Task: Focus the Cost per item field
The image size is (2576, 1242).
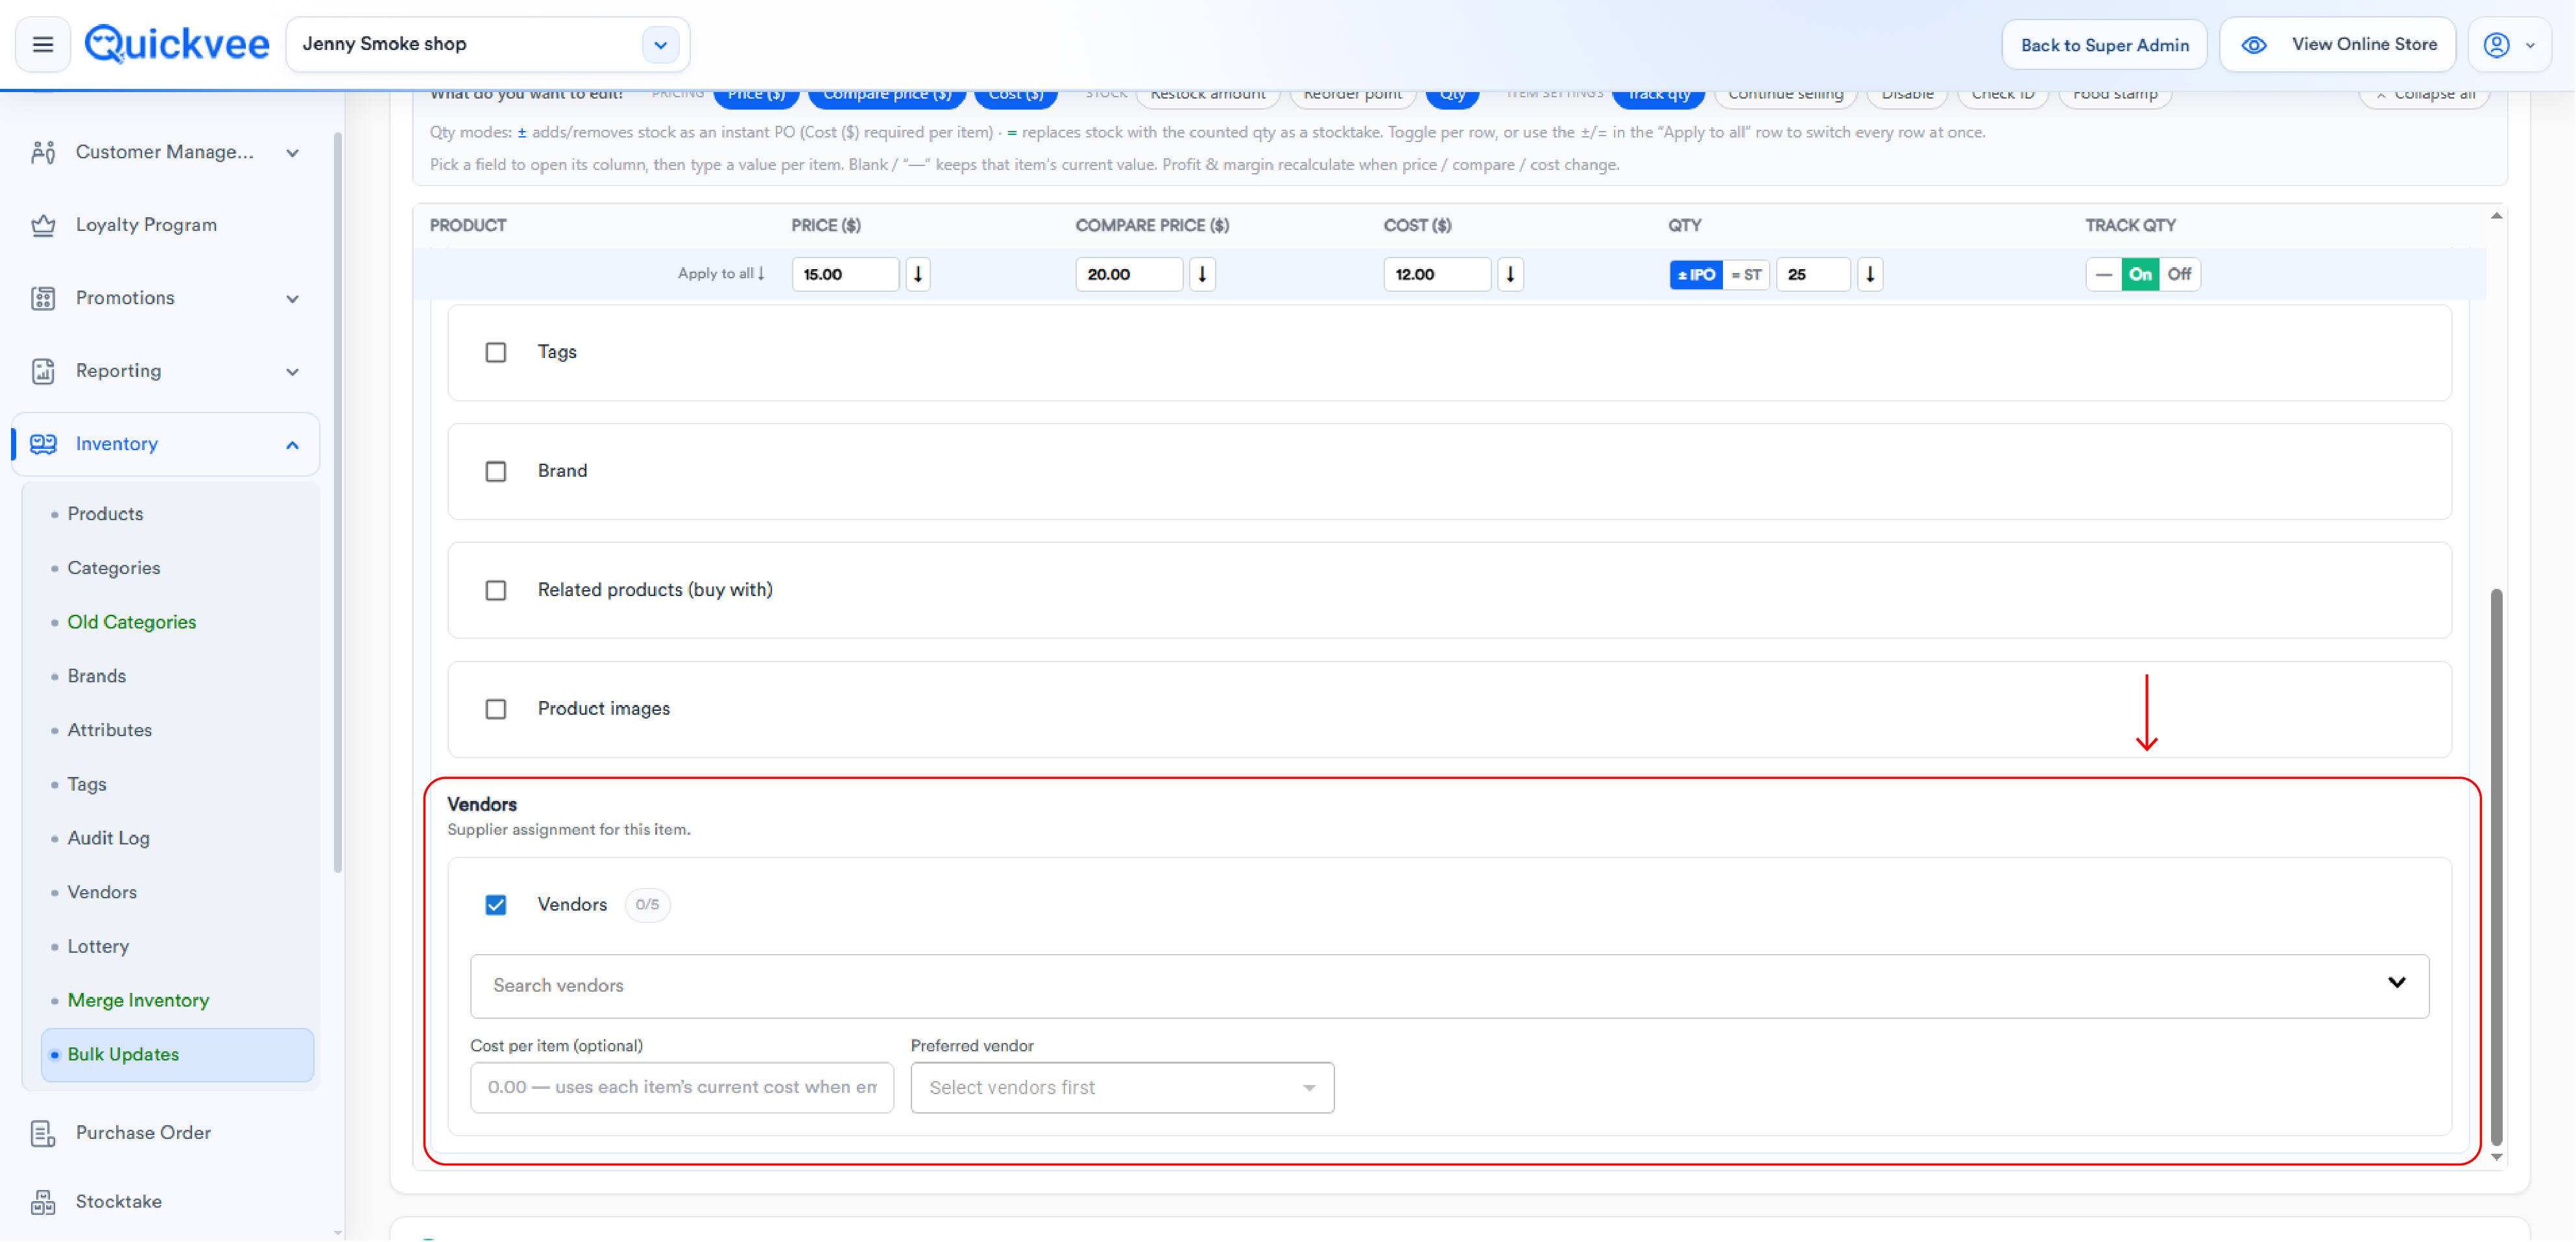Action: 681,1088
